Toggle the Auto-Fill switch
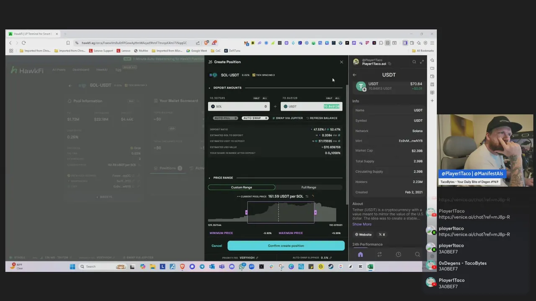 [x=225, y=118]
